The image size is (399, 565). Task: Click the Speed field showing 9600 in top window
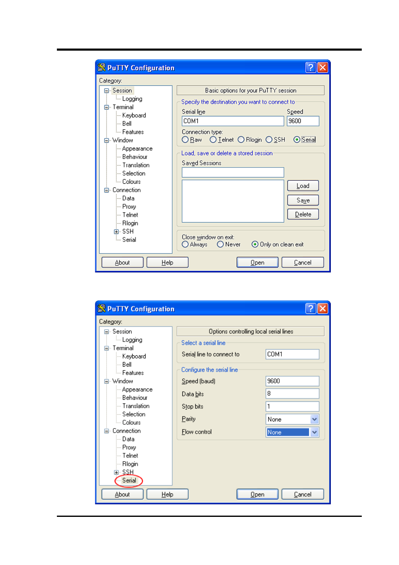tap(303, 121)
